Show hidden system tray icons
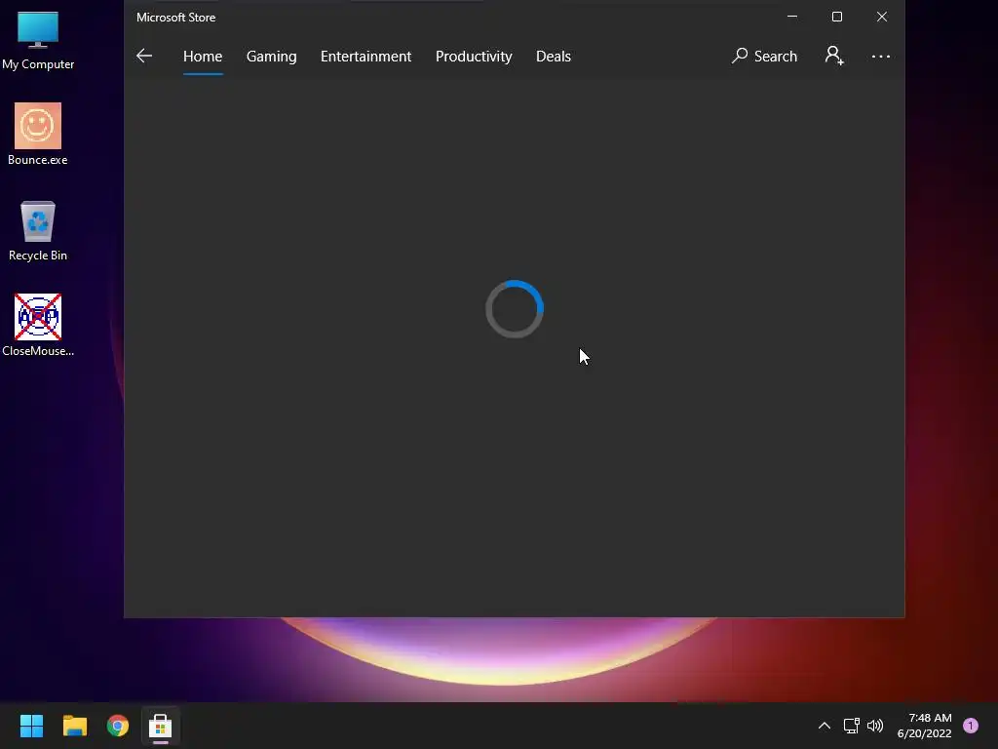Image resolution: width=998 pixels, height=749 pixels. 825,726
